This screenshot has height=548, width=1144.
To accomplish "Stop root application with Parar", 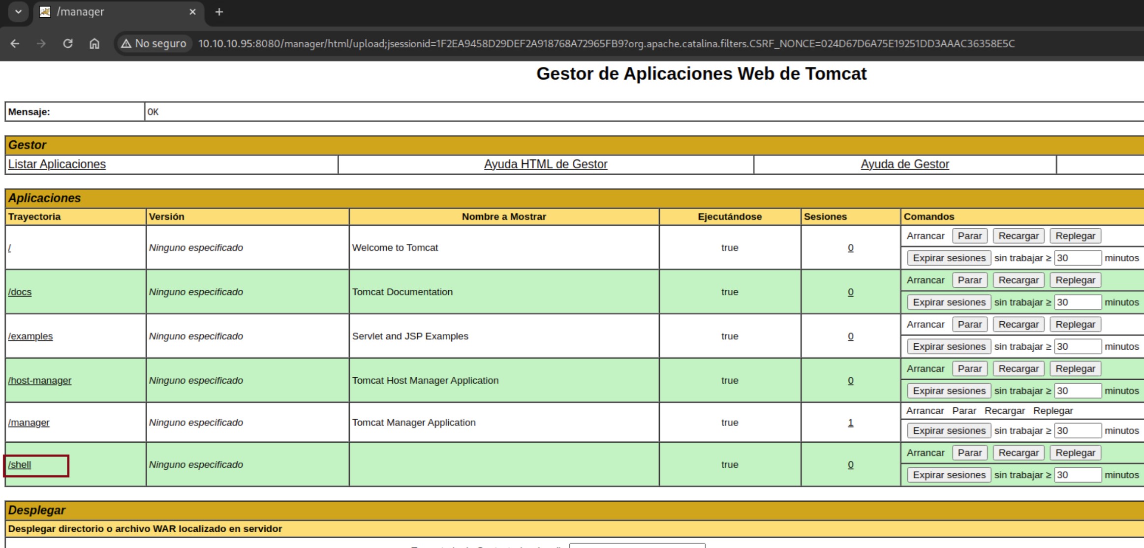I will [x=970, y=236].
